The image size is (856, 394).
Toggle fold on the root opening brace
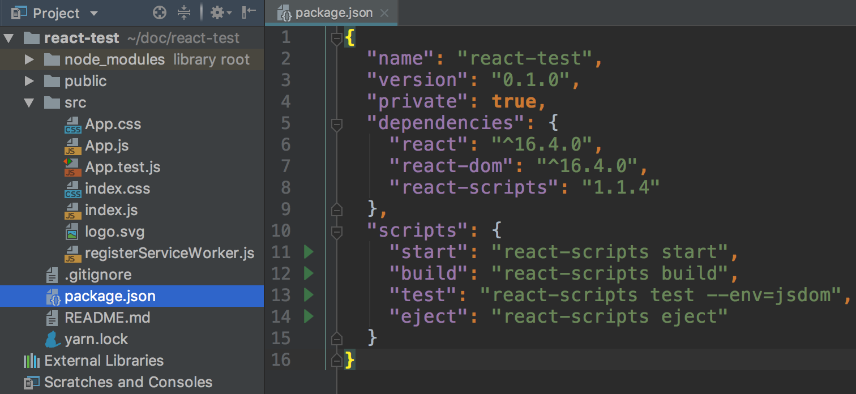[x=337, y=38]
